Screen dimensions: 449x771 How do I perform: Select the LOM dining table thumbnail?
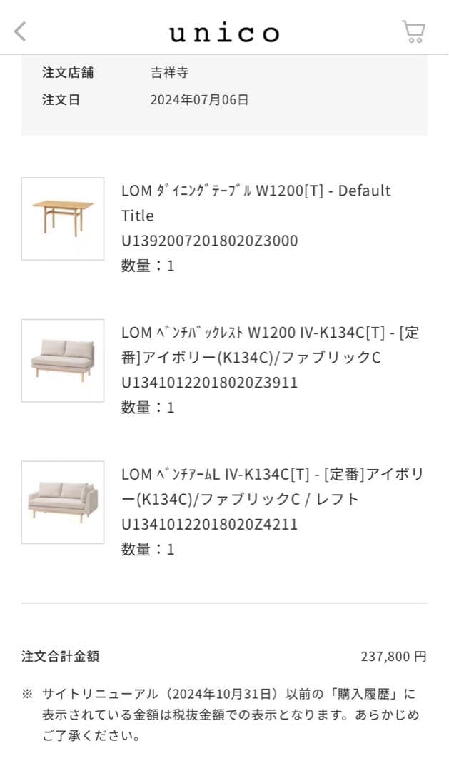(x=62, y=218)
